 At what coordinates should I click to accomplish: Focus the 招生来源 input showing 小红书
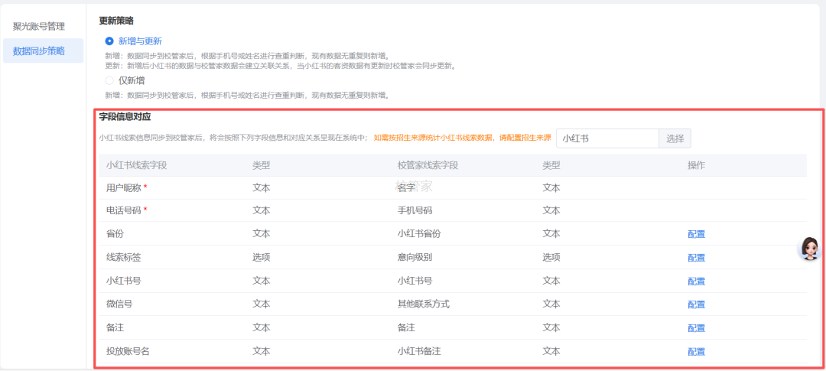(607, 138)
